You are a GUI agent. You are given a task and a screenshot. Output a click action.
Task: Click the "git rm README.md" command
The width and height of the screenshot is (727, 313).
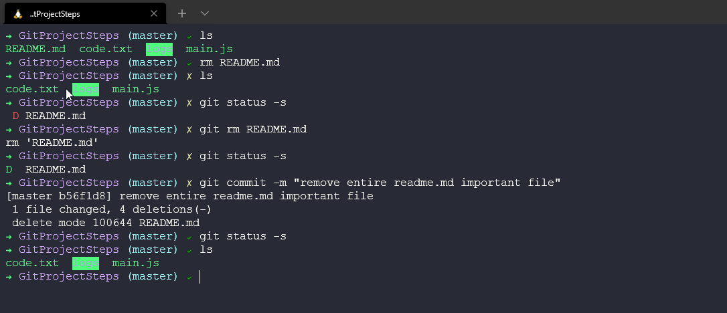(x=253, y=129)
